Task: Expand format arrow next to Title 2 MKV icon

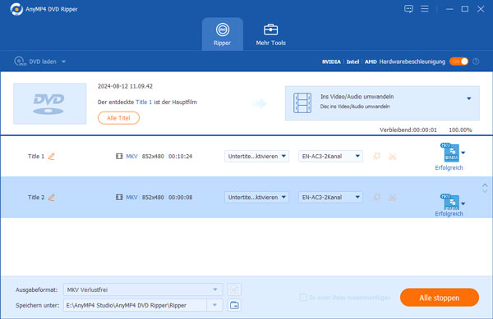Action: click(463, 204)
